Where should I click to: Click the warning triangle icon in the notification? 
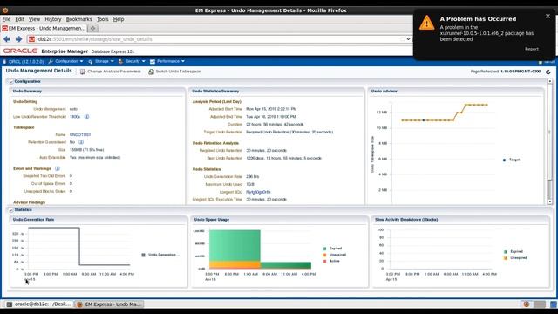[x=426, y=23]
